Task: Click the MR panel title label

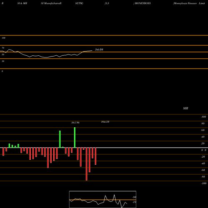Action: tap(186, 108)
